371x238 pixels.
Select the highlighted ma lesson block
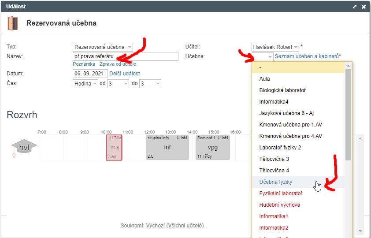click(x=114, y=147)
